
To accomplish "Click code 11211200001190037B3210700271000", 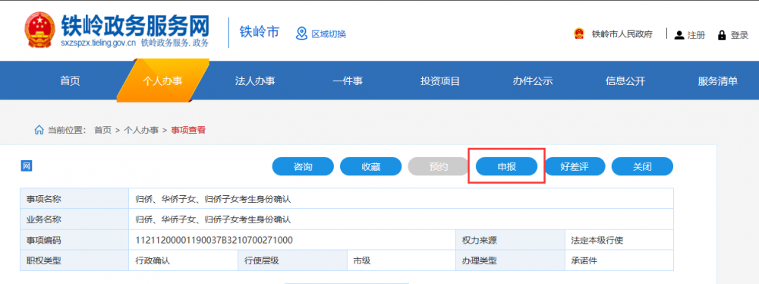I will coord(214,240).
